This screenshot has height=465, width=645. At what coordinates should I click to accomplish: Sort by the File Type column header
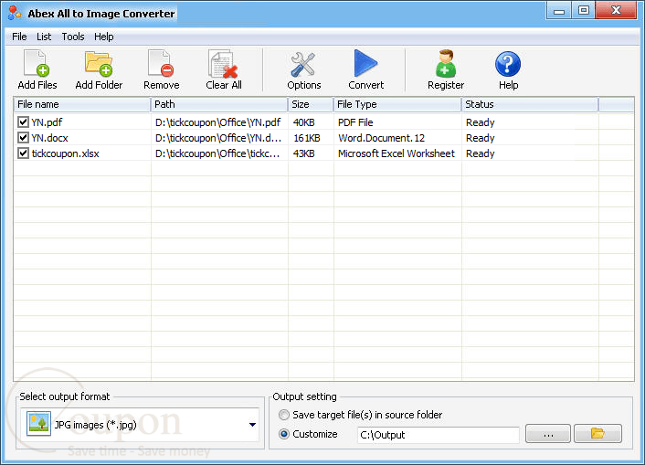click(x=397, y=104)
